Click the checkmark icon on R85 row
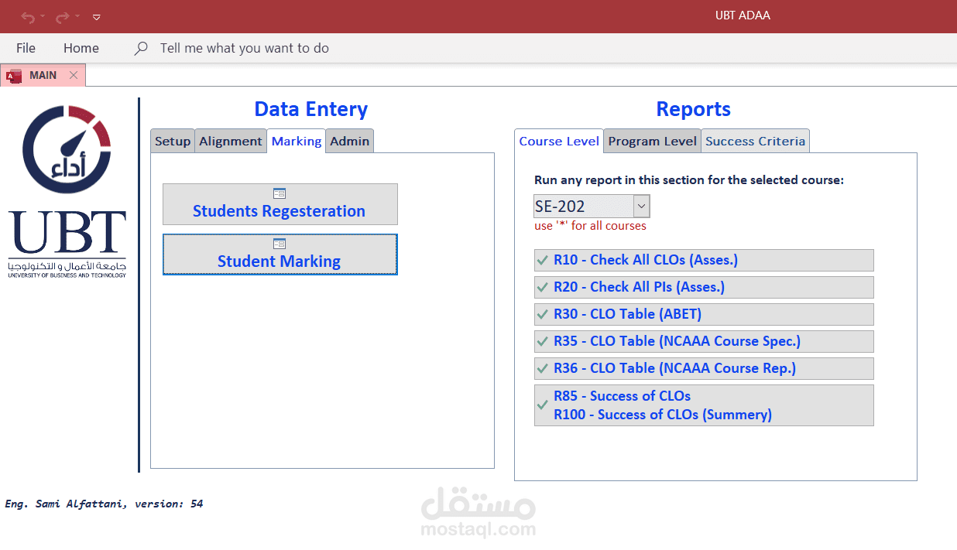This screenshot has width=957, height=550. 542,405
